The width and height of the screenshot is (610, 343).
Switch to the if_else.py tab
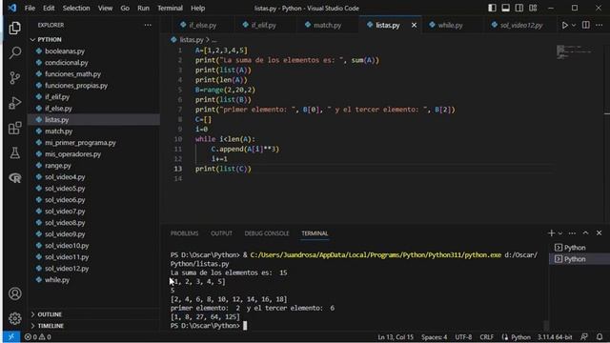pyautogui.click(x=202, y=26)
